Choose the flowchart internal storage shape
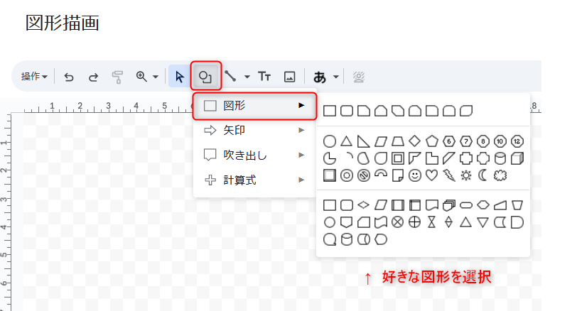This screenshot has height=311, width=577. (415, 205)
